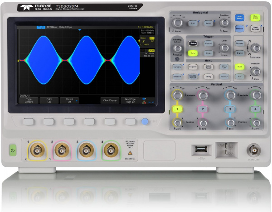Click the Auto Setup button

239,18
